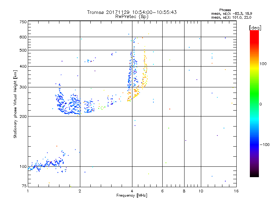Click the x-axis tick label '6'
Image resolution: width=278 pixels, height=208 pixels.
pos(162,191)
